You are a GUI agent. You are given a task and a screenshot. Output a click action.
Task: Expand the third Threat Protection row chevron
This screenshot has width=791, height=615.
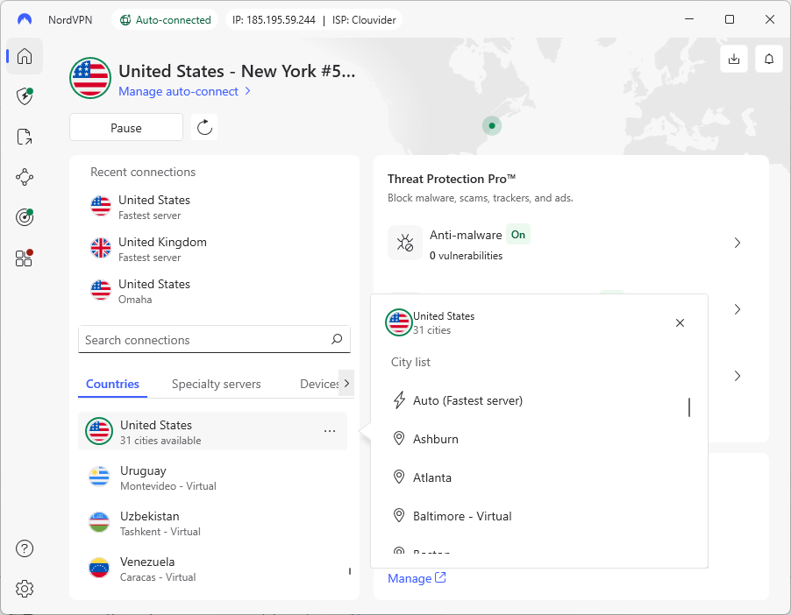[737, 376]
